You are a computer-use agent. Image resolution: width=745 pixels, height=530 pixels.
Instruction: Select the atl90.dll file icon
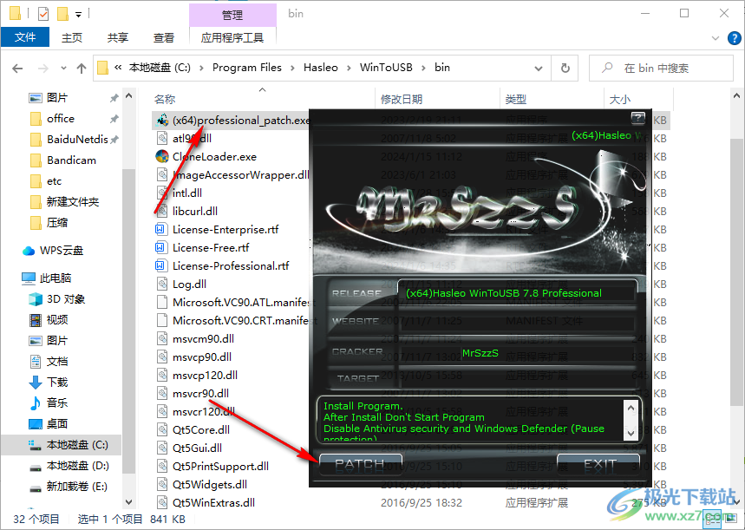(162, 138)
